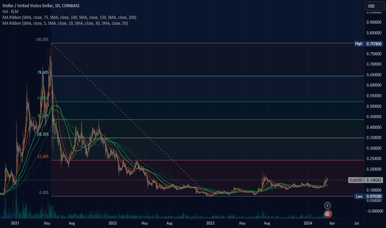
Task: Click the Jul label on time axis
Action: pos(357,223)
